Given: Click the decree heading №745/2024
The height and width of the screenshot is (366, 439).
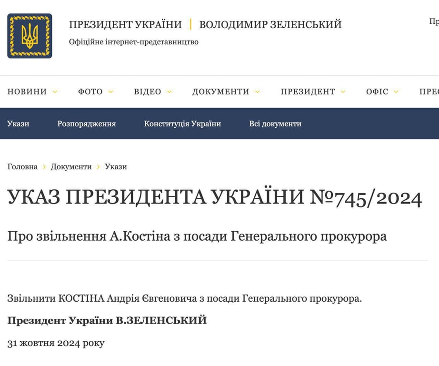Looking at the screenshot, I should click(214, 197).
